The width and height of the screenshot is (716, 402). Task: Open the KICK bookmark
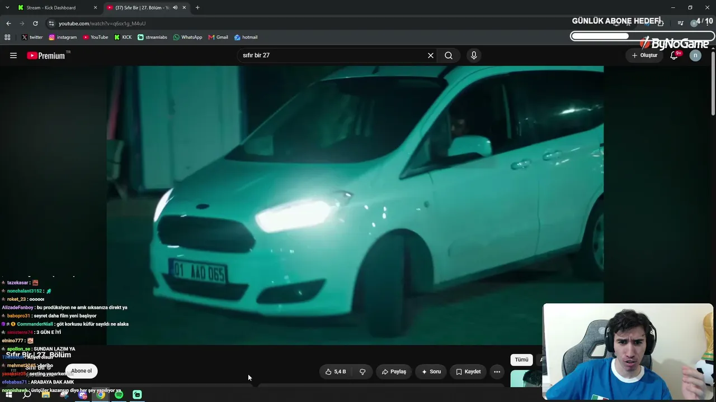point(123,37)
